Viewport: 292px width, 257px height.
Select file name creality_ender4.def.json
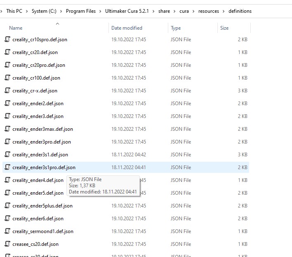38,180
